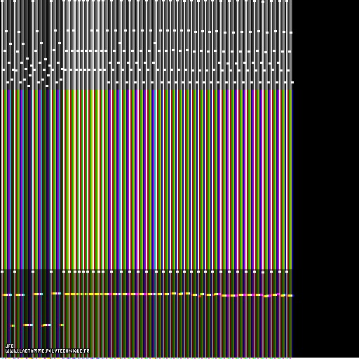
Task: Click the second small colored dash near the bottom
Action: (x=28, y=325)
